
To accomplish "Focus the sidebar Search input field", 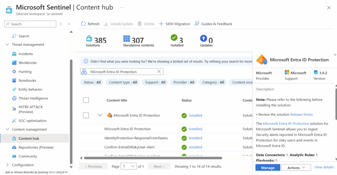I will pyautogui.click(x=30, y=24).
